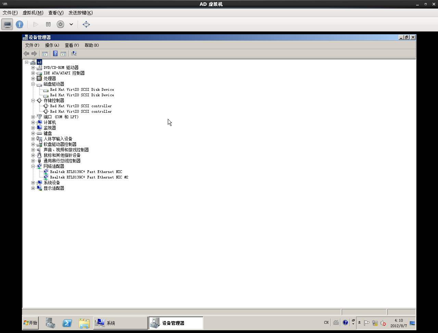
Task: Select Realtek RTL8139C+ Fast Ethernet NIC #2
Action: pos(89,177)
